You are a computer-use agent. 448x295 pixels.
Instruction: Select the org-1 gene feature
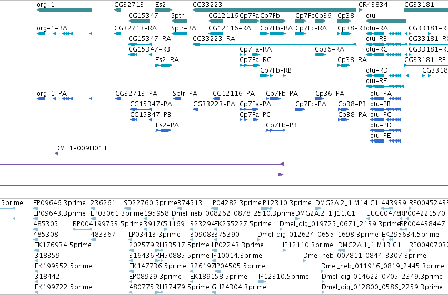tap(64, 10)
